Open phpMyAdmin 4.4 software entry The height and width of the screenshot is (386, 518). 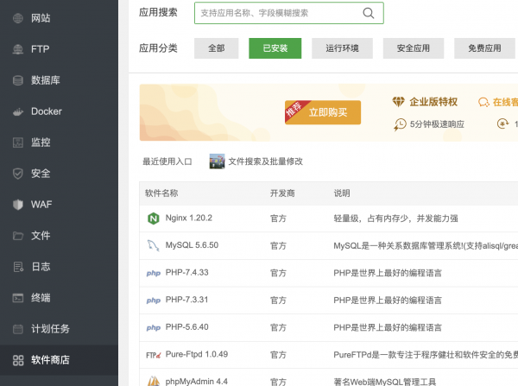click(x=196, y=382)
